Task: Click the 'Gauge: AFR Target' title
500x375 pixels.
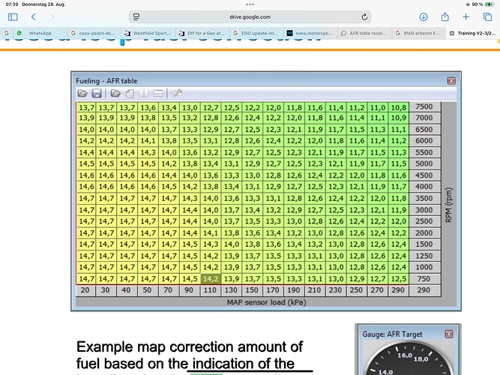Action: click(392, 334)
